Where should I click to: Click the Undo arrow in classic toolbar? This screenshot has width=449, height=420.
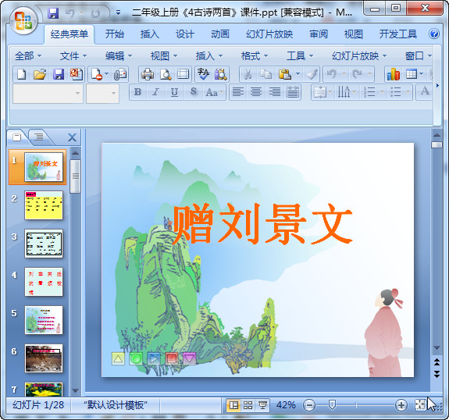[331, 74]
